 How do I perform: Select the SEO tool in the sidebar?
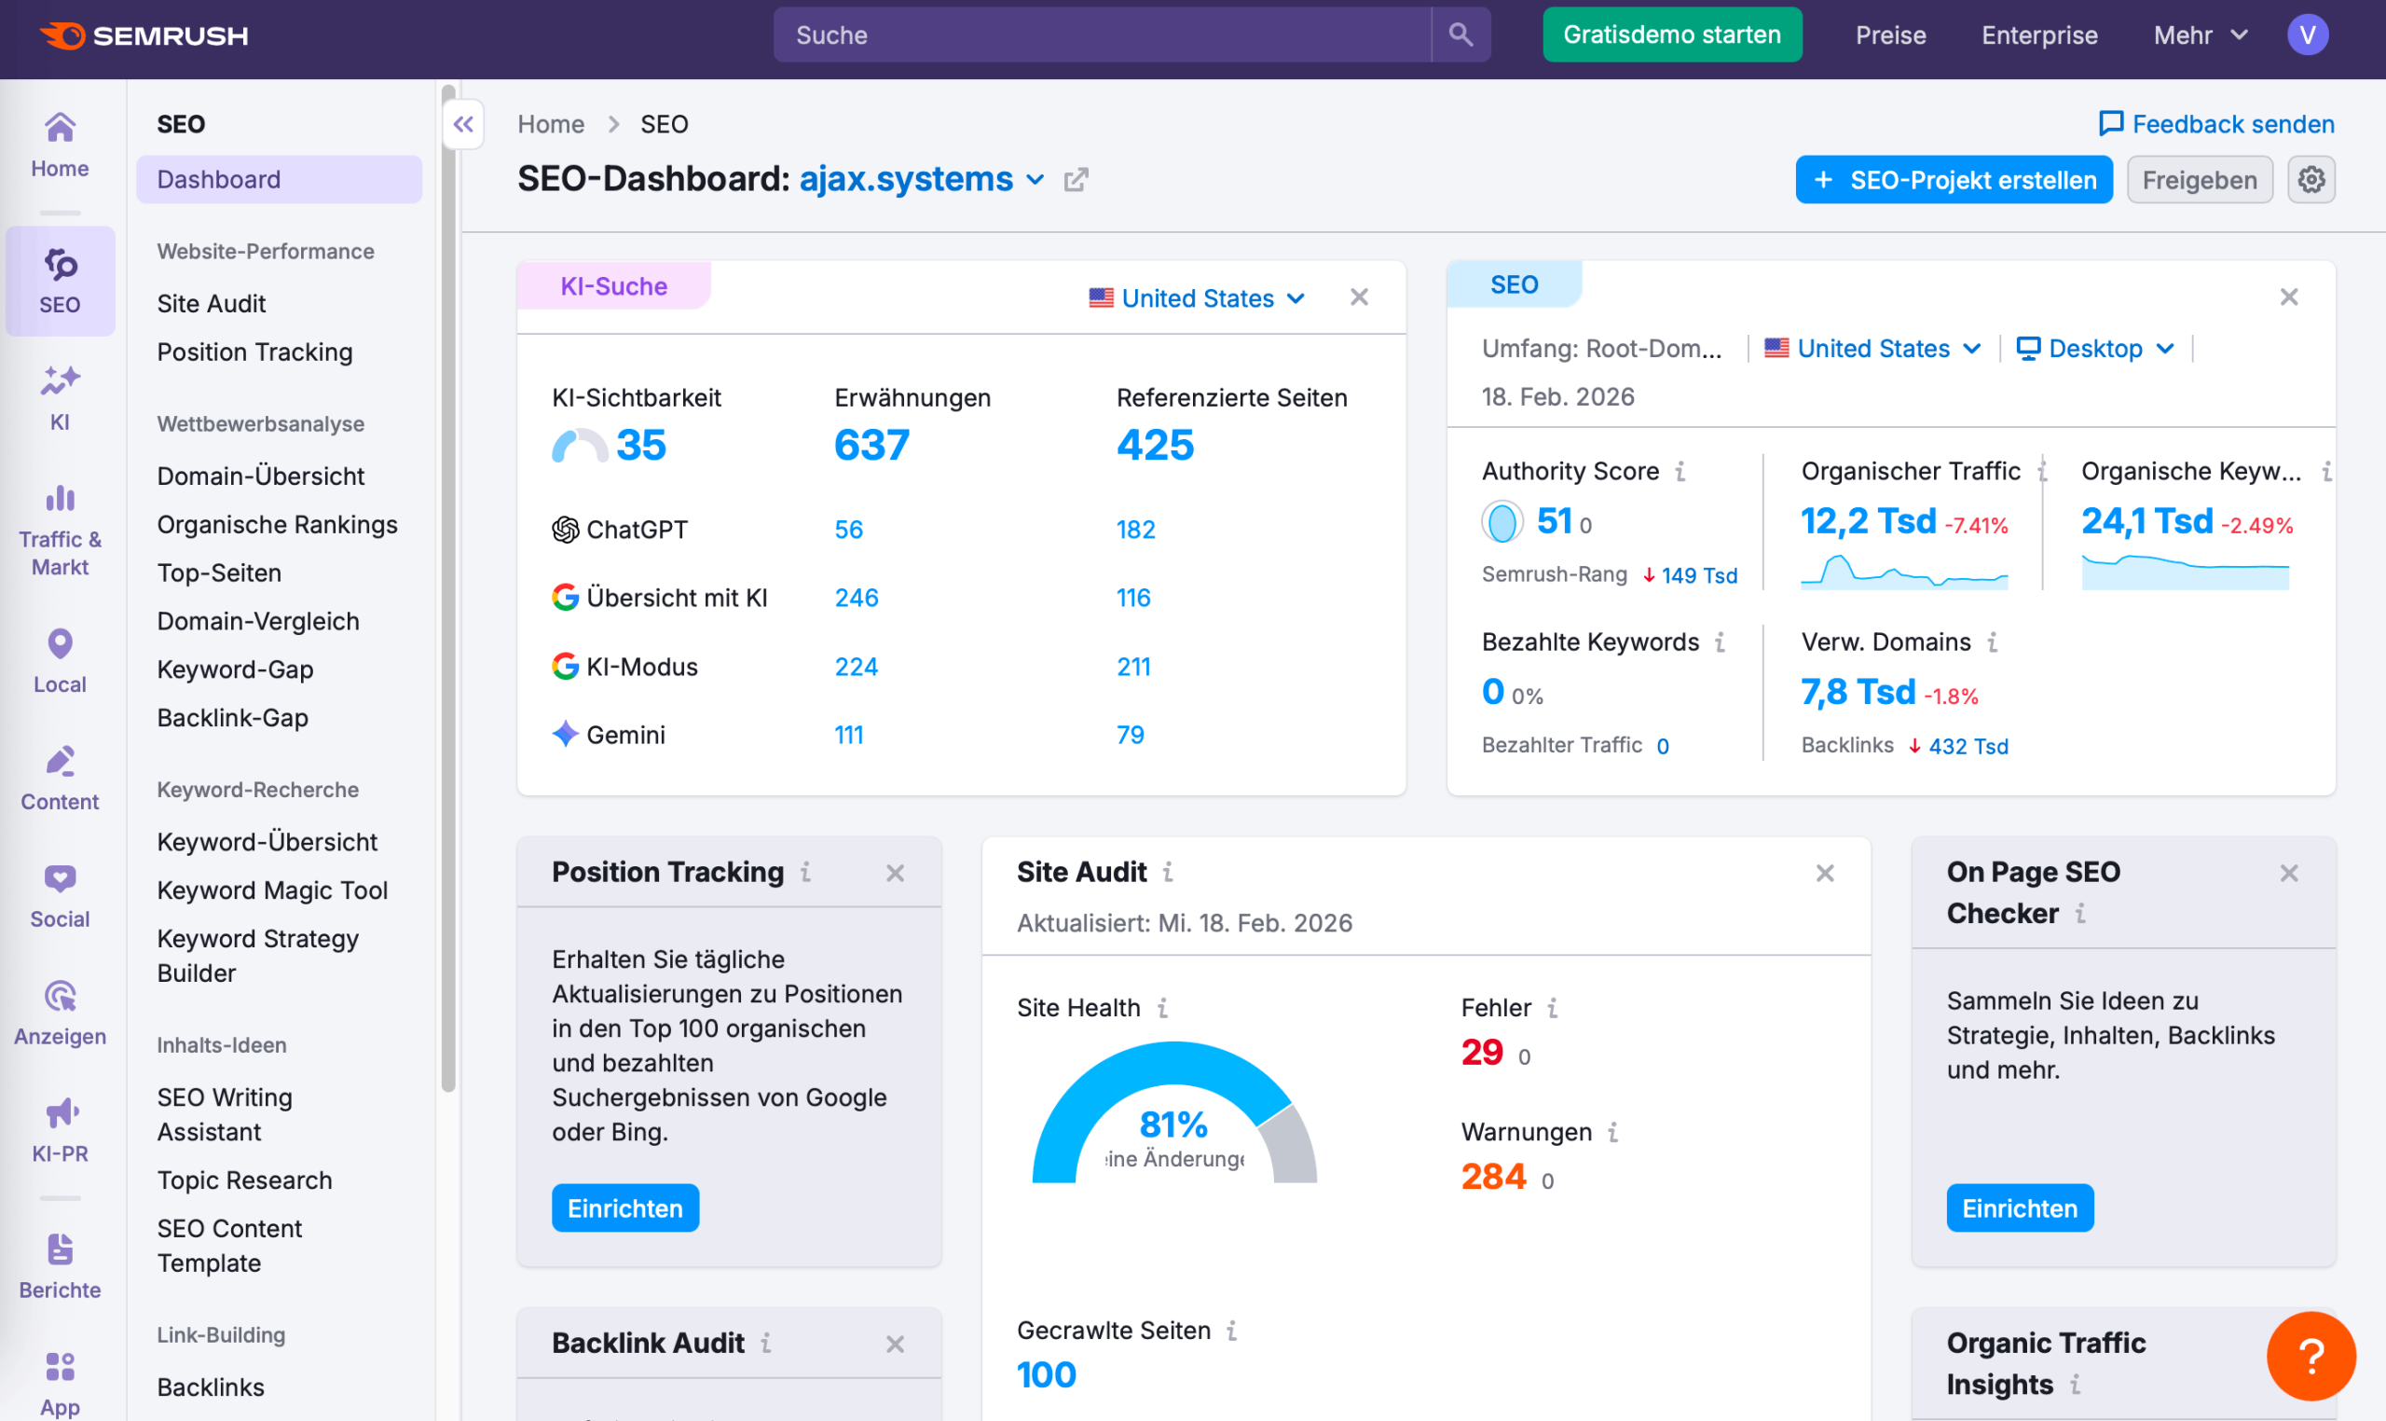click(x=60, y=281)
